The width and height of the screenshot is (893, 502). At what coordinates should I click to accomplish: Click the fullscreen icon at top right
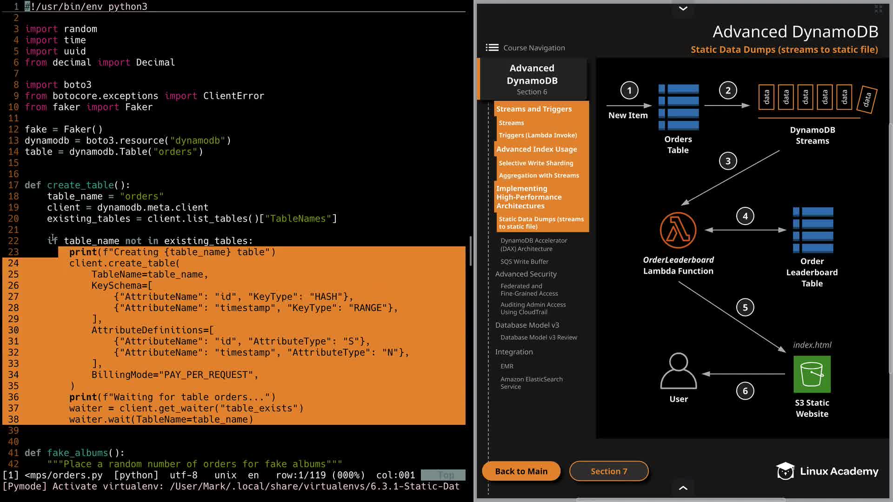(x=878, y=9)
